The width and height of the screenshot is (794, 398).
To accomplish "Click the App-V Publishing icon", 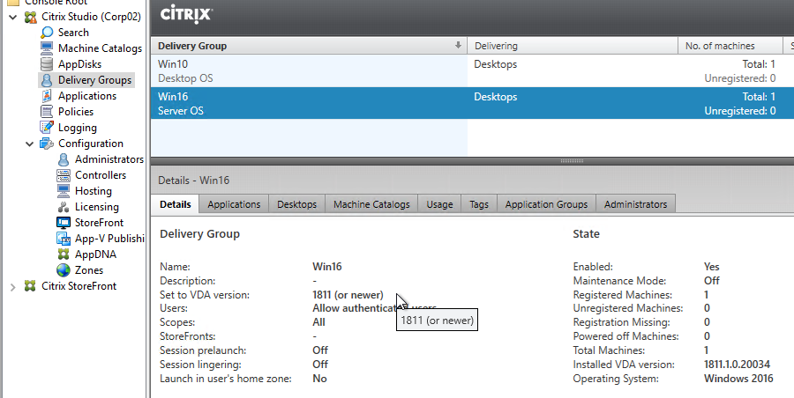I will tap(64, 239).
